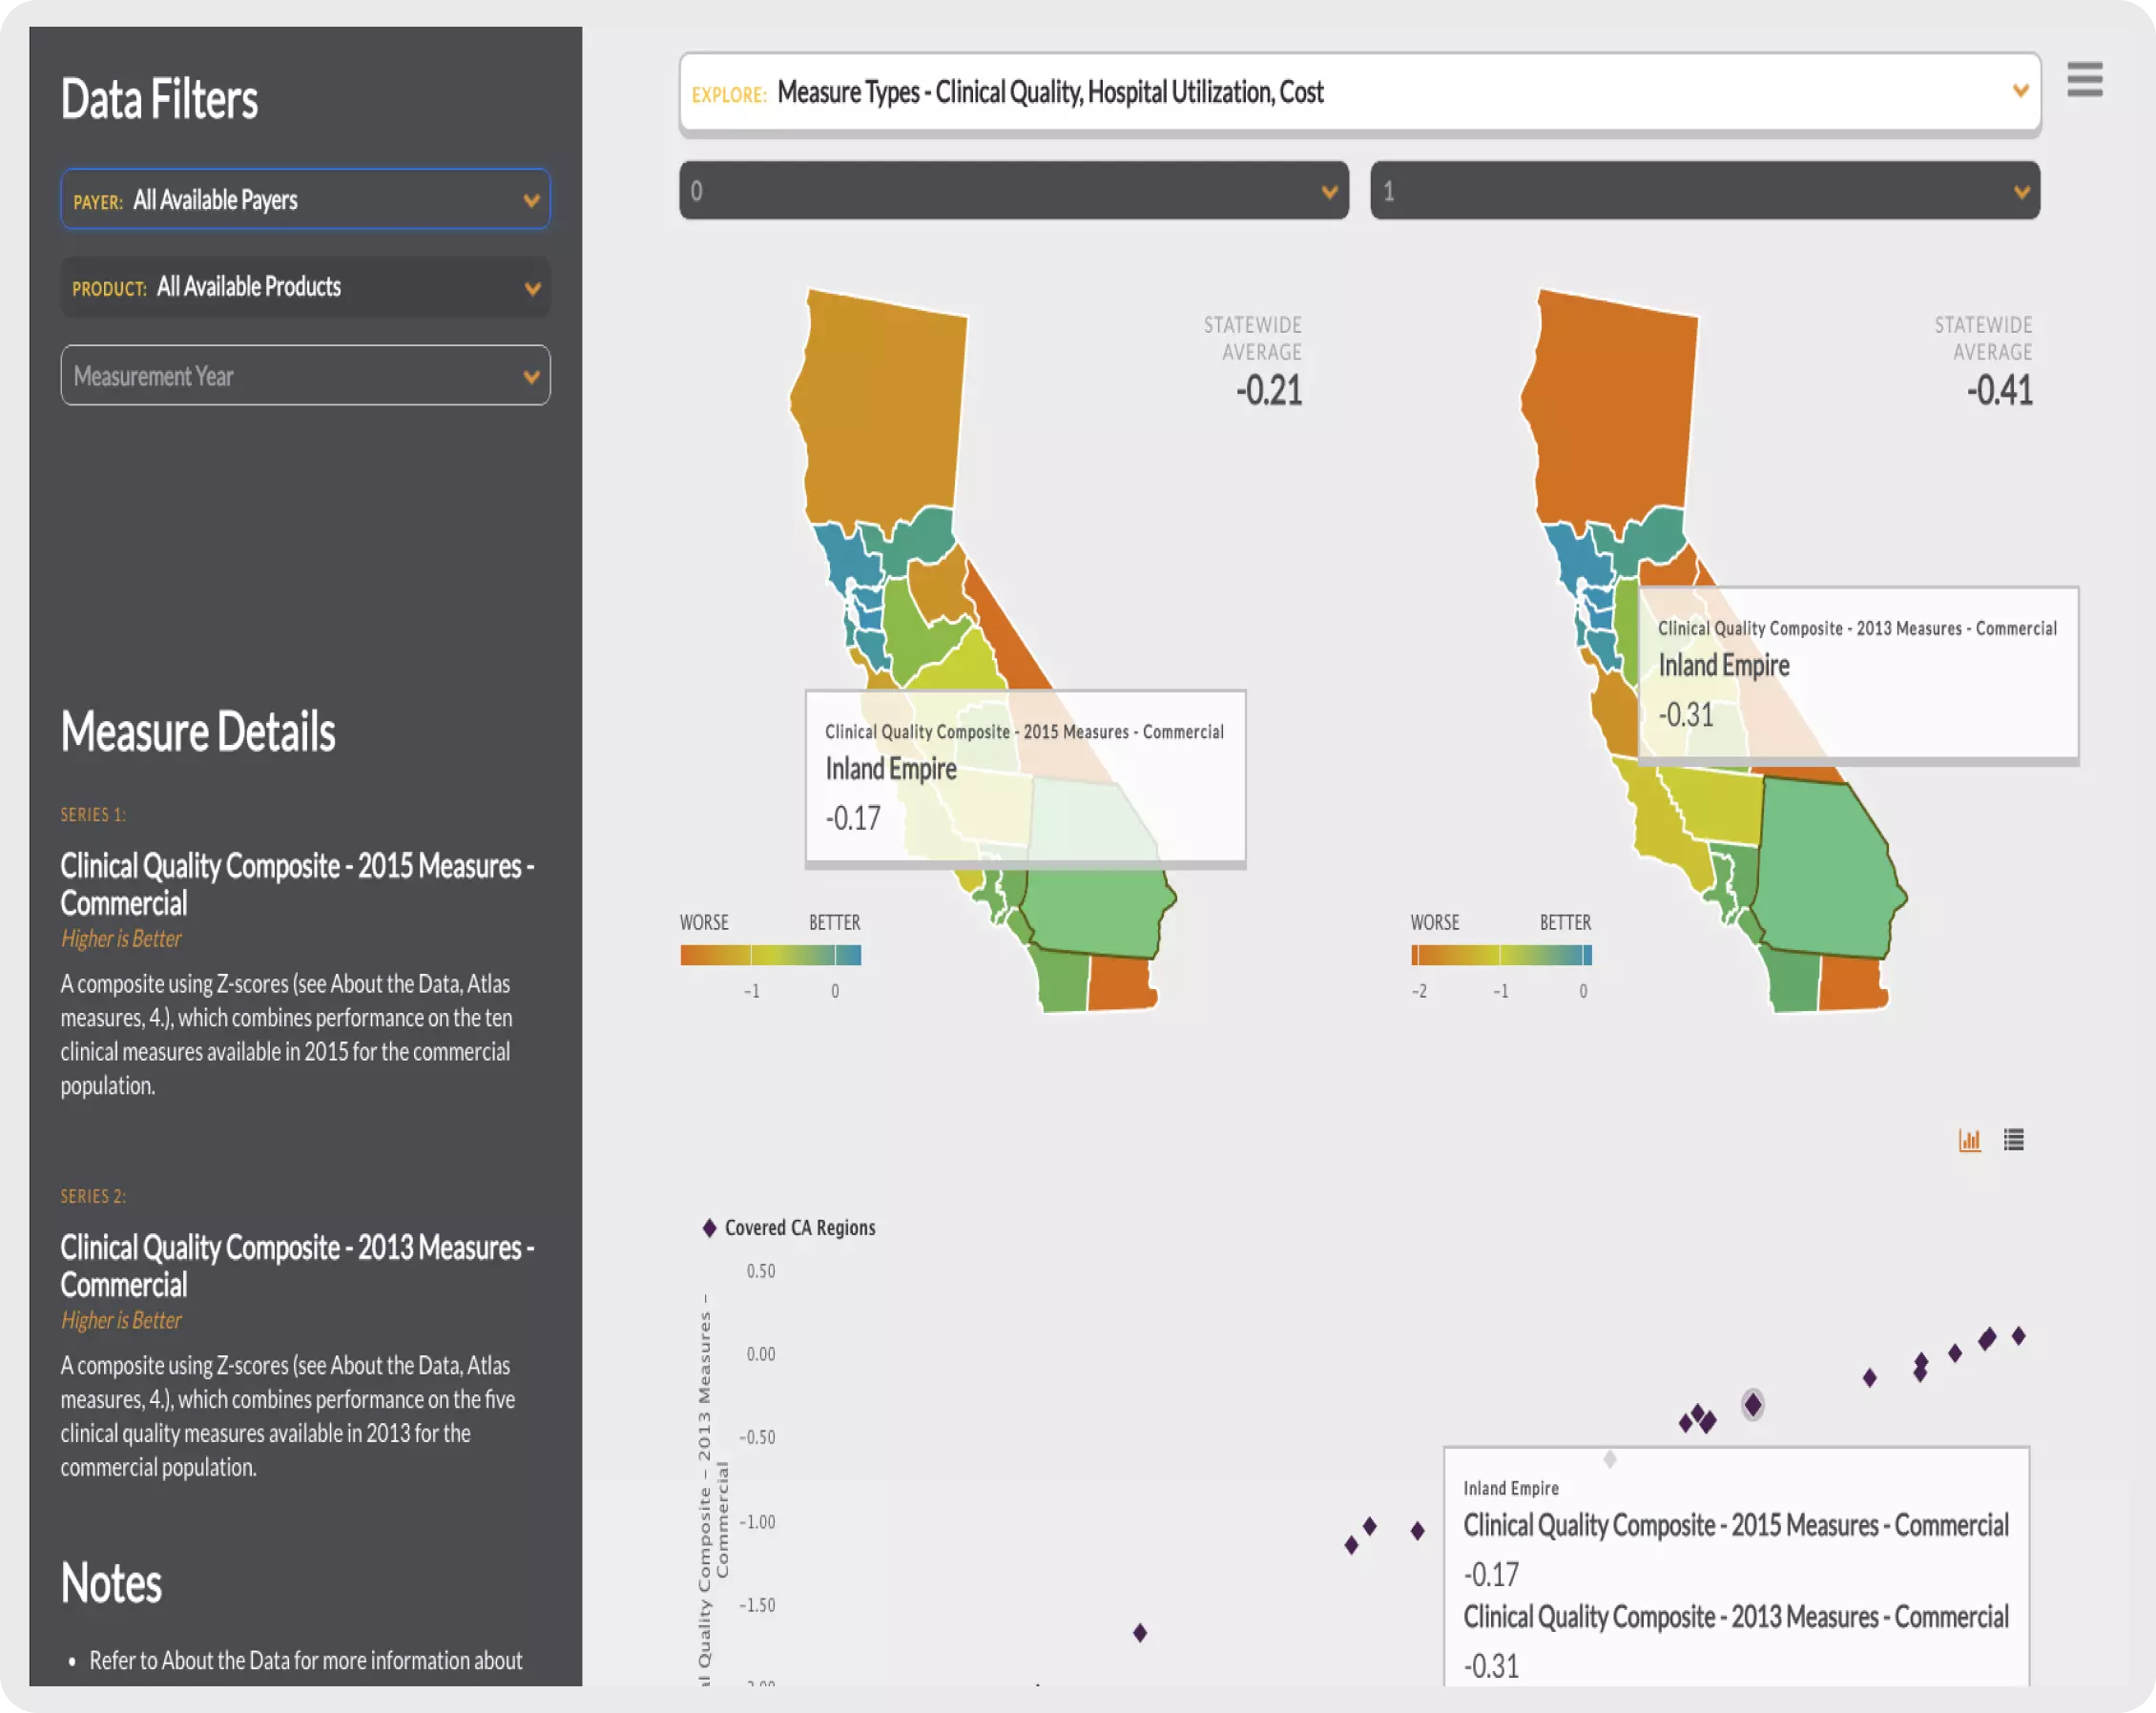Open the Measurement Year dropdown

[x=305, y=376]
